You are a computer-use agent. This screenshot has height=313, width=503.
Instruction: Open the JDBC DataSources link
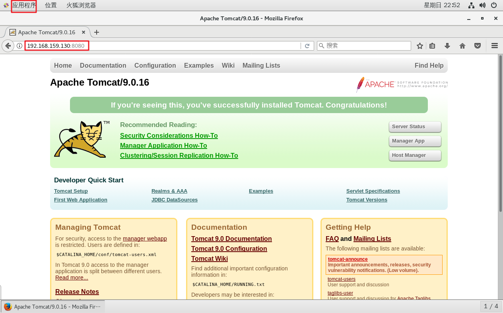[x=175, y=200]
